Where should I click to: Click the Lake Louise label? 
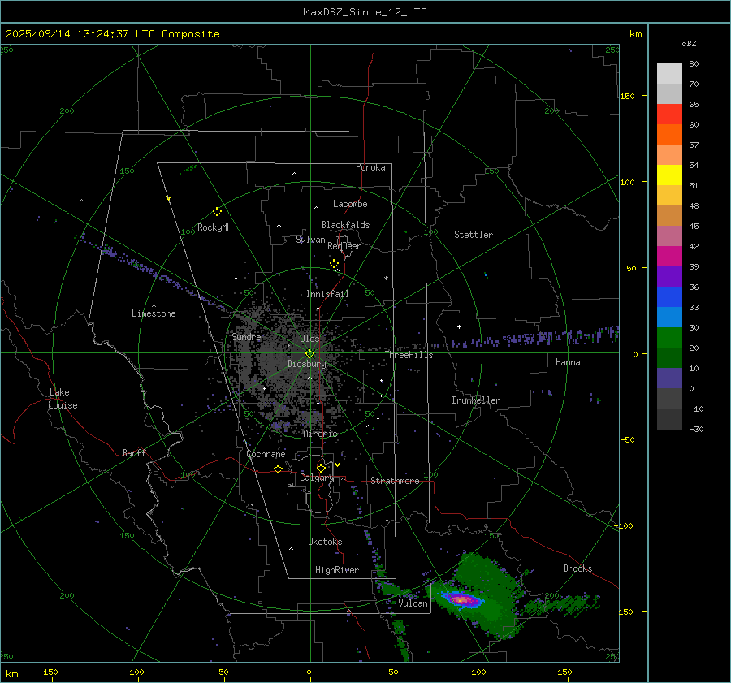click(63, 399)
